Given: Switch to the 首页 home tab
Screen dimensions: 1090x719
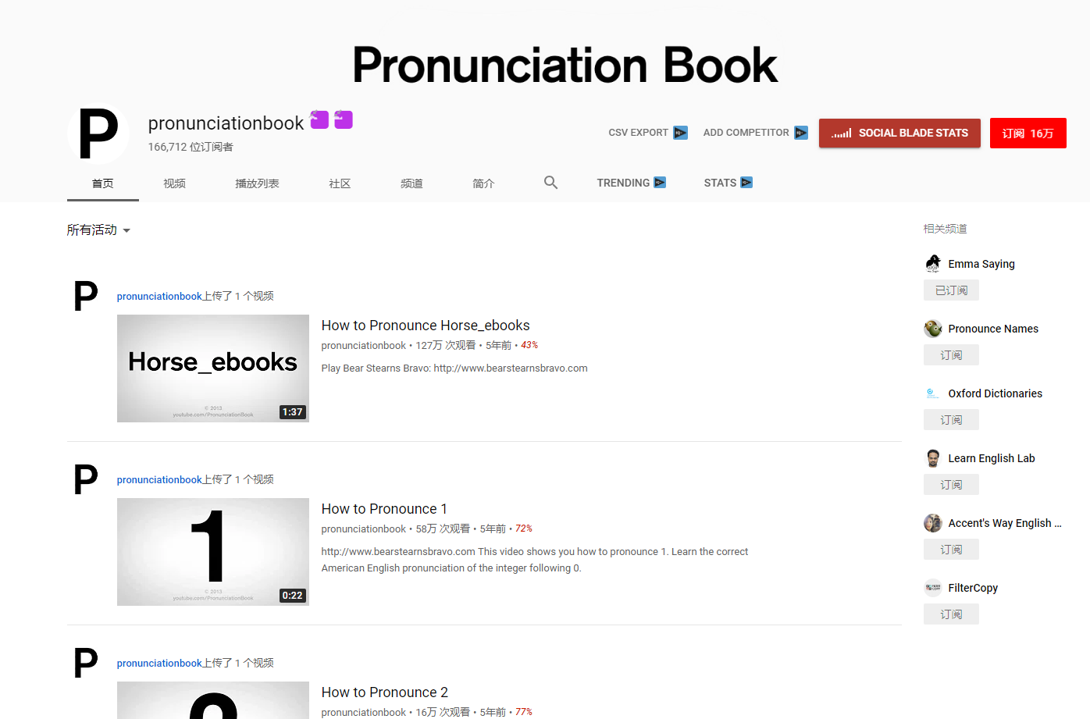Looking at the screenshot, I should pos(103,183).
